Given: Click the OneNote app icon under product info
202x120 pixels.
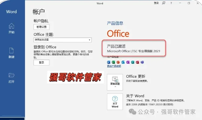Looking at the screenshot, I should (x=128, y=62).
